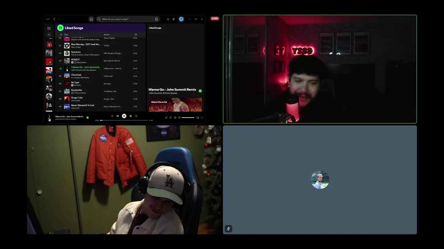444x249 pixels.
Task: Open TOTAL album link
Action: coord(106,46)
